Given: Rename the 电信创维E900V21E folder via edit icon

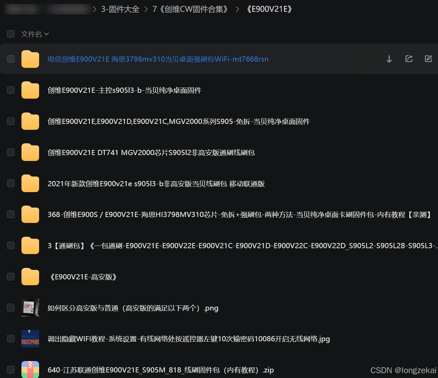Looking at the screenshot, I should click(x=428, y=59).
